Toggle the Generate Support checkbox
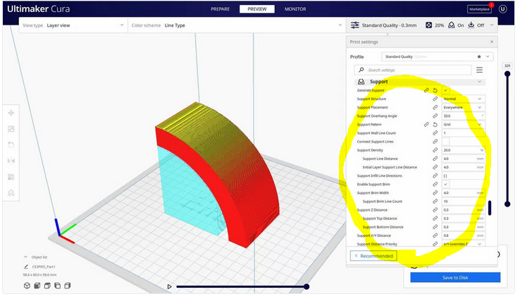Image resolution: width=520 pixels, height=299 pixels. (445, 90)
